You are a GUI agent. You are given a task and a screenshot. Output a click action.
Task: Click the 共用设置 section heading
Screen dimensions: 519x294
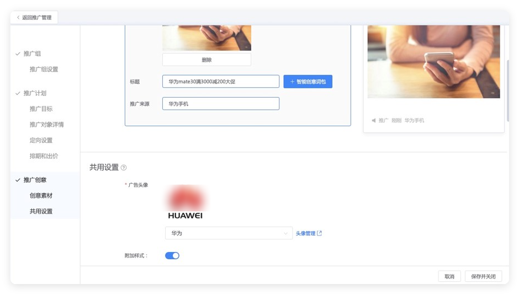point(104,167)
